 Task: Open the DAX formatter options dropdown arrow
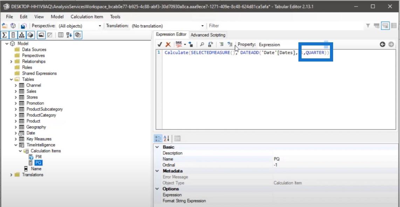[185, 44]
